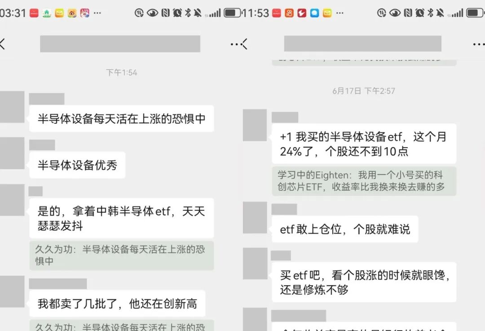Tap the muted bell icon in left status bar

tap(197, 13)
